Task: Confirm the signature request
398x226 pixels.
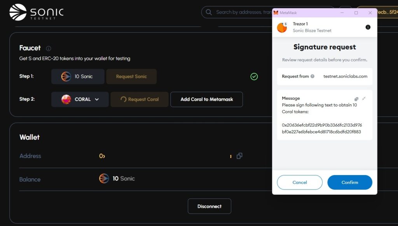Action: 350,183
